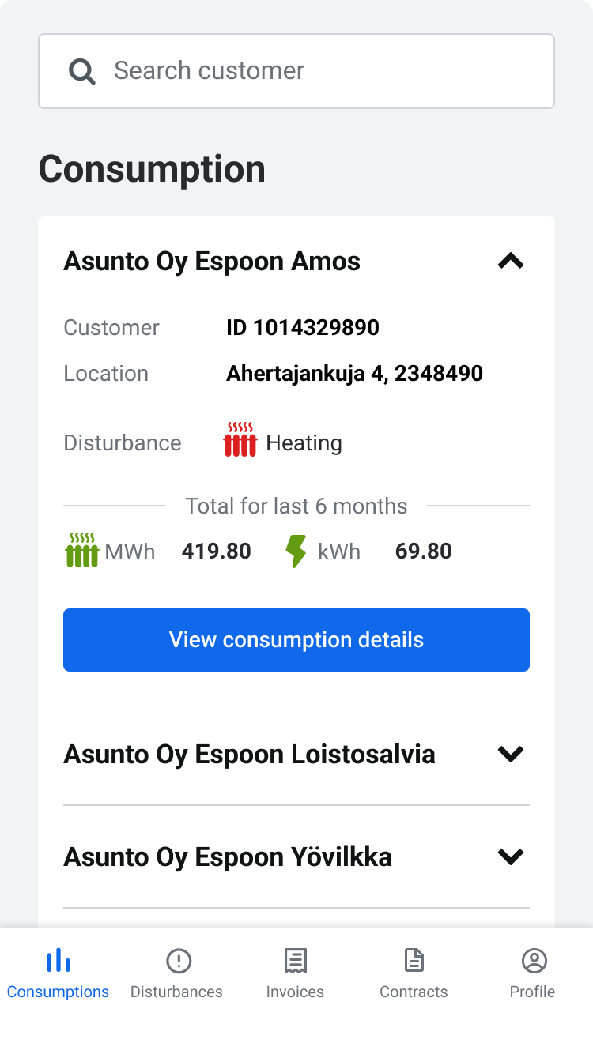
Task: Click the green lightning bolt kWh icon
Action: [x=296, y=551]
